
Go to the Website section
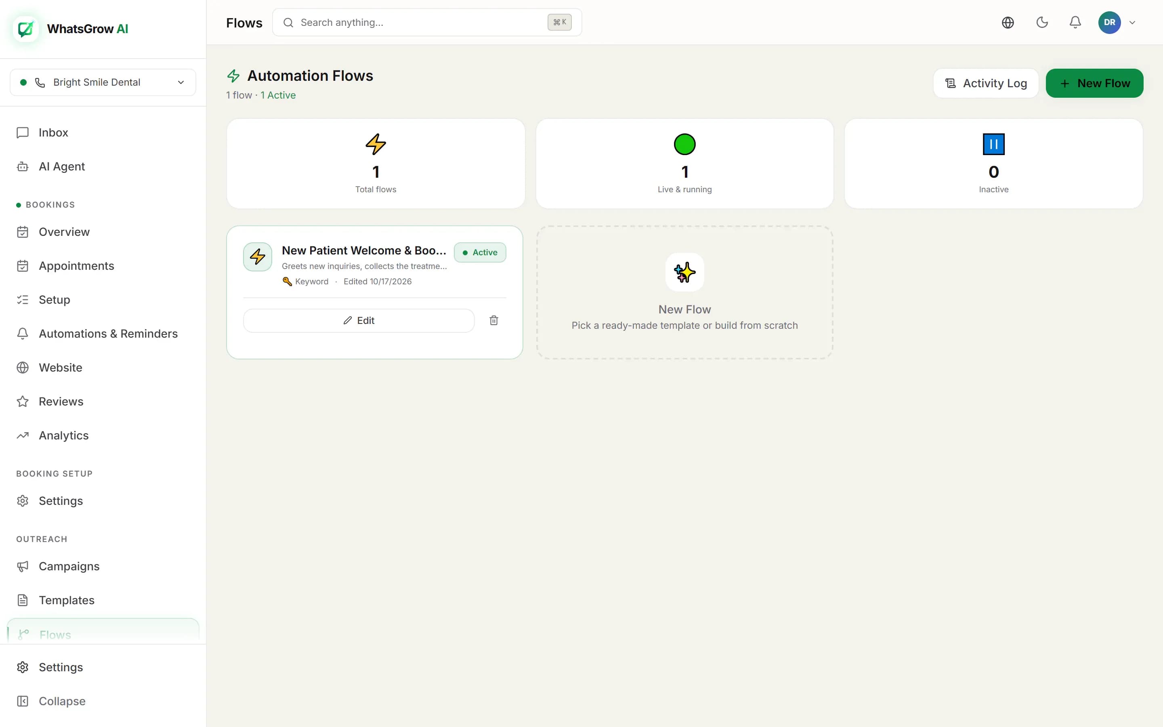[103, 368]
